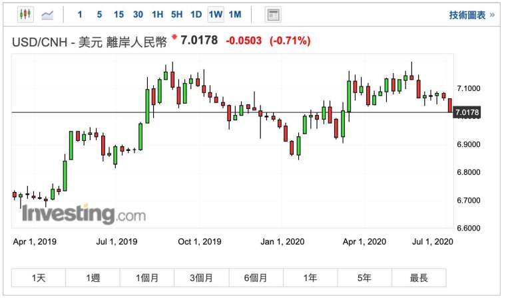Screen dimensions: 506x299
Task: Show the 1年 time range
Action: [310, 278]
